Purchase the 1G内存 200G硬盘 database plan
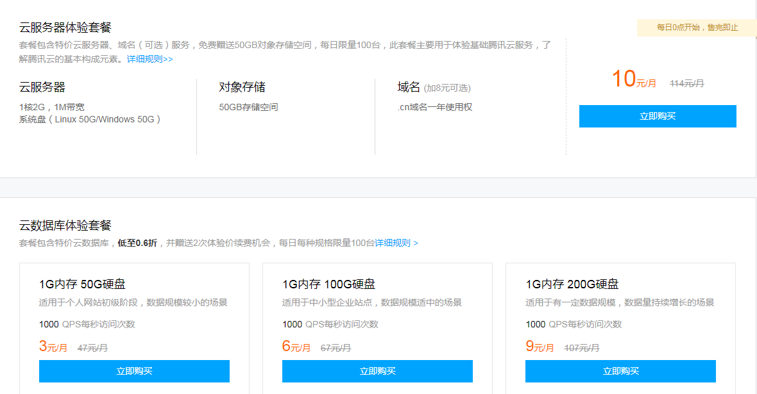 click(620, 372)
